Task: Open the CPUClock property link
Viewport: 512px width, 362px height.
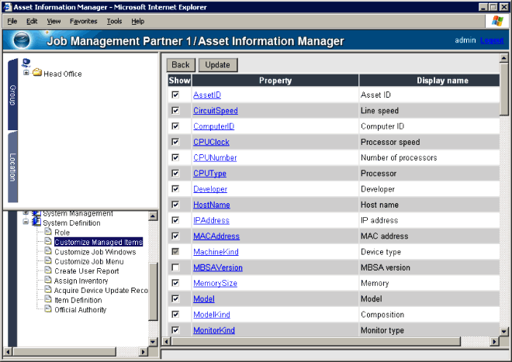Action: 211,142
